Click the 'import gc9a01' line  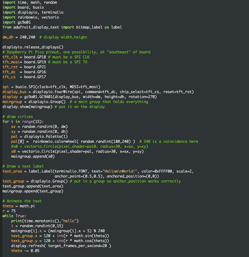[x=17, y=22]
